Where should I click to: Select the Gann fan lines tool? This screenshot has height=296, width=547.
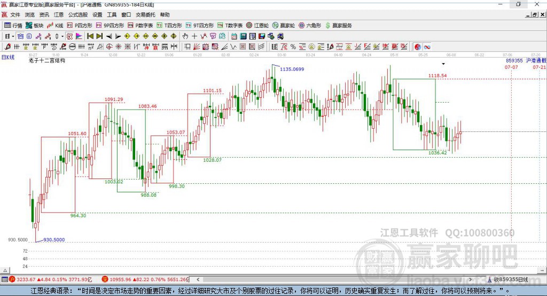[197, 46]
